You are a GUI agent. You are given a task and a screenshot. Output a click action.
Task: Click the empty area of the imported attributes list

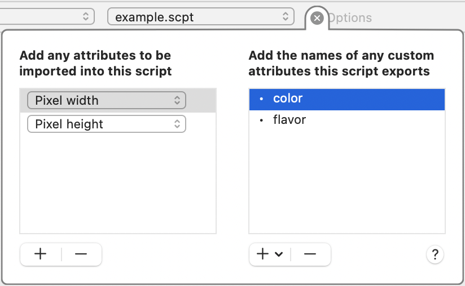click(118, 184)
